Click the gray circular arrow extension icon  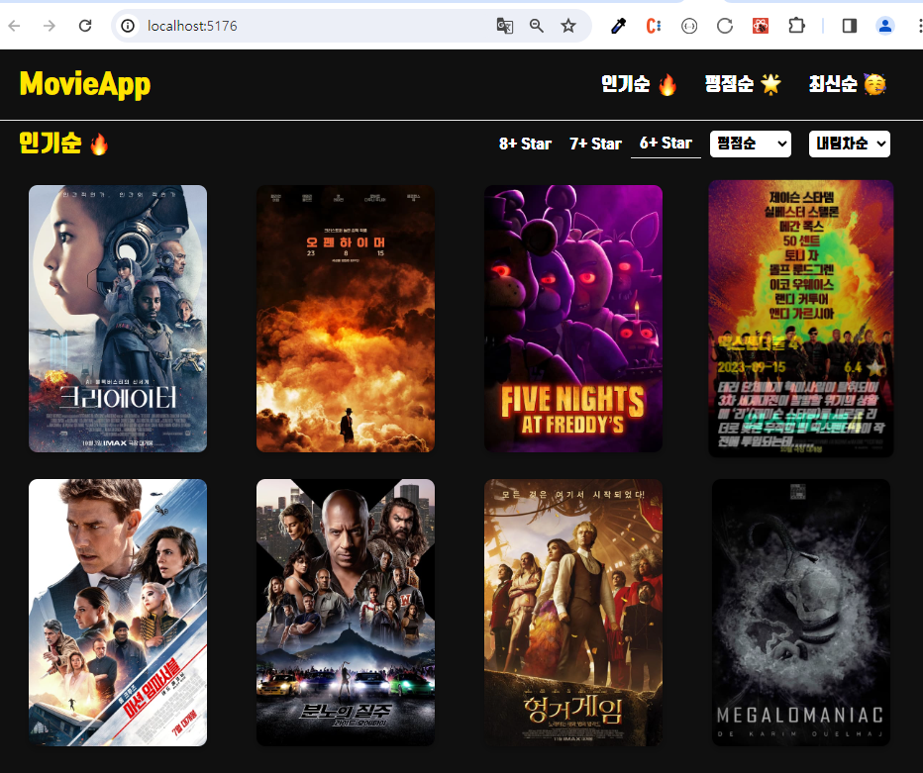[x=725, y=26]
